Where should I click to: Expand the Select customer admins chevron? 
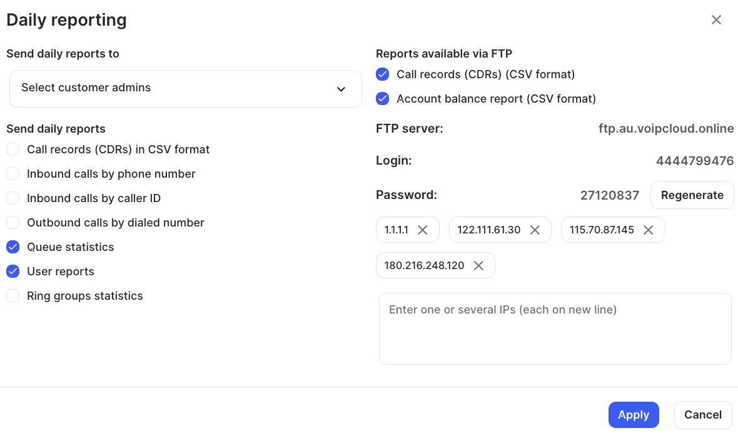pos(341,89)
